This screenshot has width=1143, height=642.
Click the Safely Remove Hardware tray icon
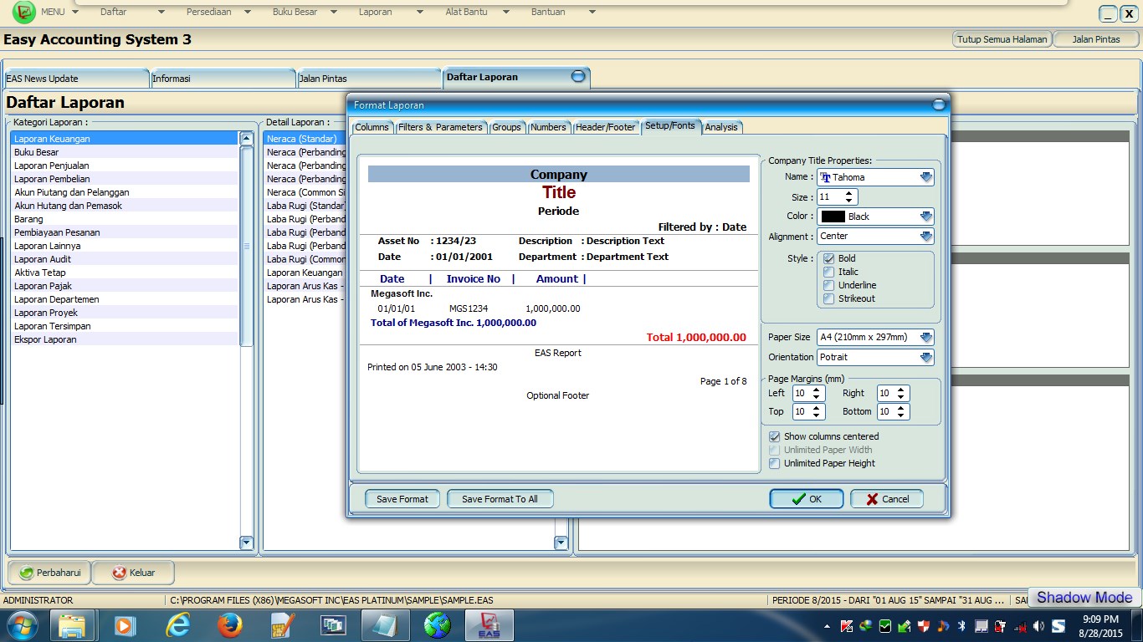(x=905, y=626)
